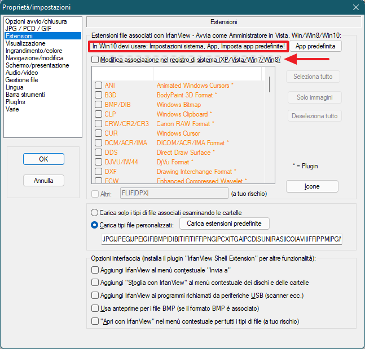Viewport: 365px width, 349px height.
Task: Check the CRW/CR2/CR3 extension checkbox
Action: [x=99, y=123]
